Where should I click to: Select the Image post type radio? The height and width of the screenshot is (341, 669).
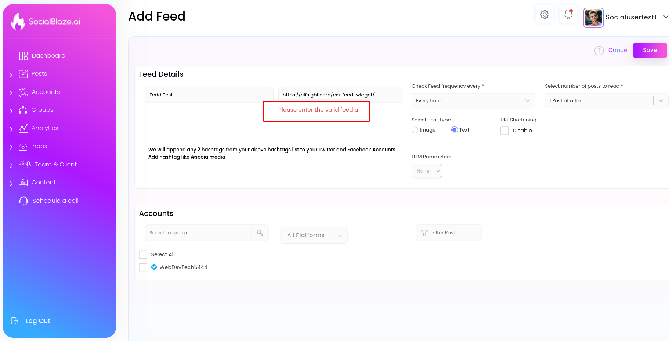(415, 130)
